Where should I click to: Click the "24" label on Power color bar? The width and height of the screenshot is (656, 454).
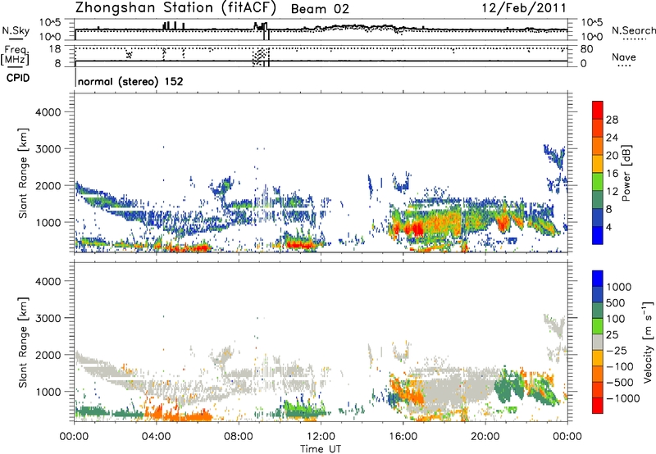612,138
